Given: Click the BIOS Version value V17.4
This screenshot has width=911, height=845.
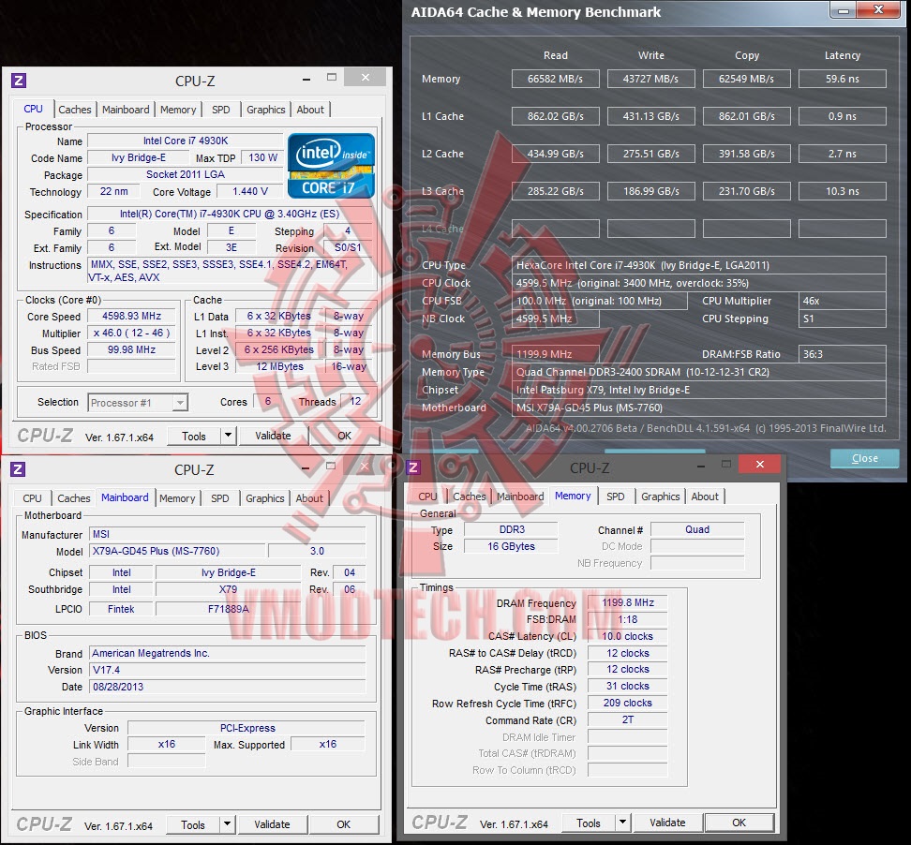Looking at the screenshot, I should click(227, 670).
